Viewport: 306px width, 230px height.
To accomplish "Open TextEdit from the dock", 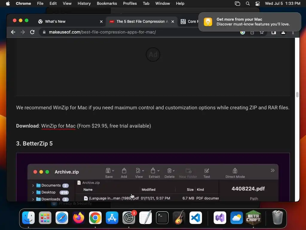I will (146, 218).
